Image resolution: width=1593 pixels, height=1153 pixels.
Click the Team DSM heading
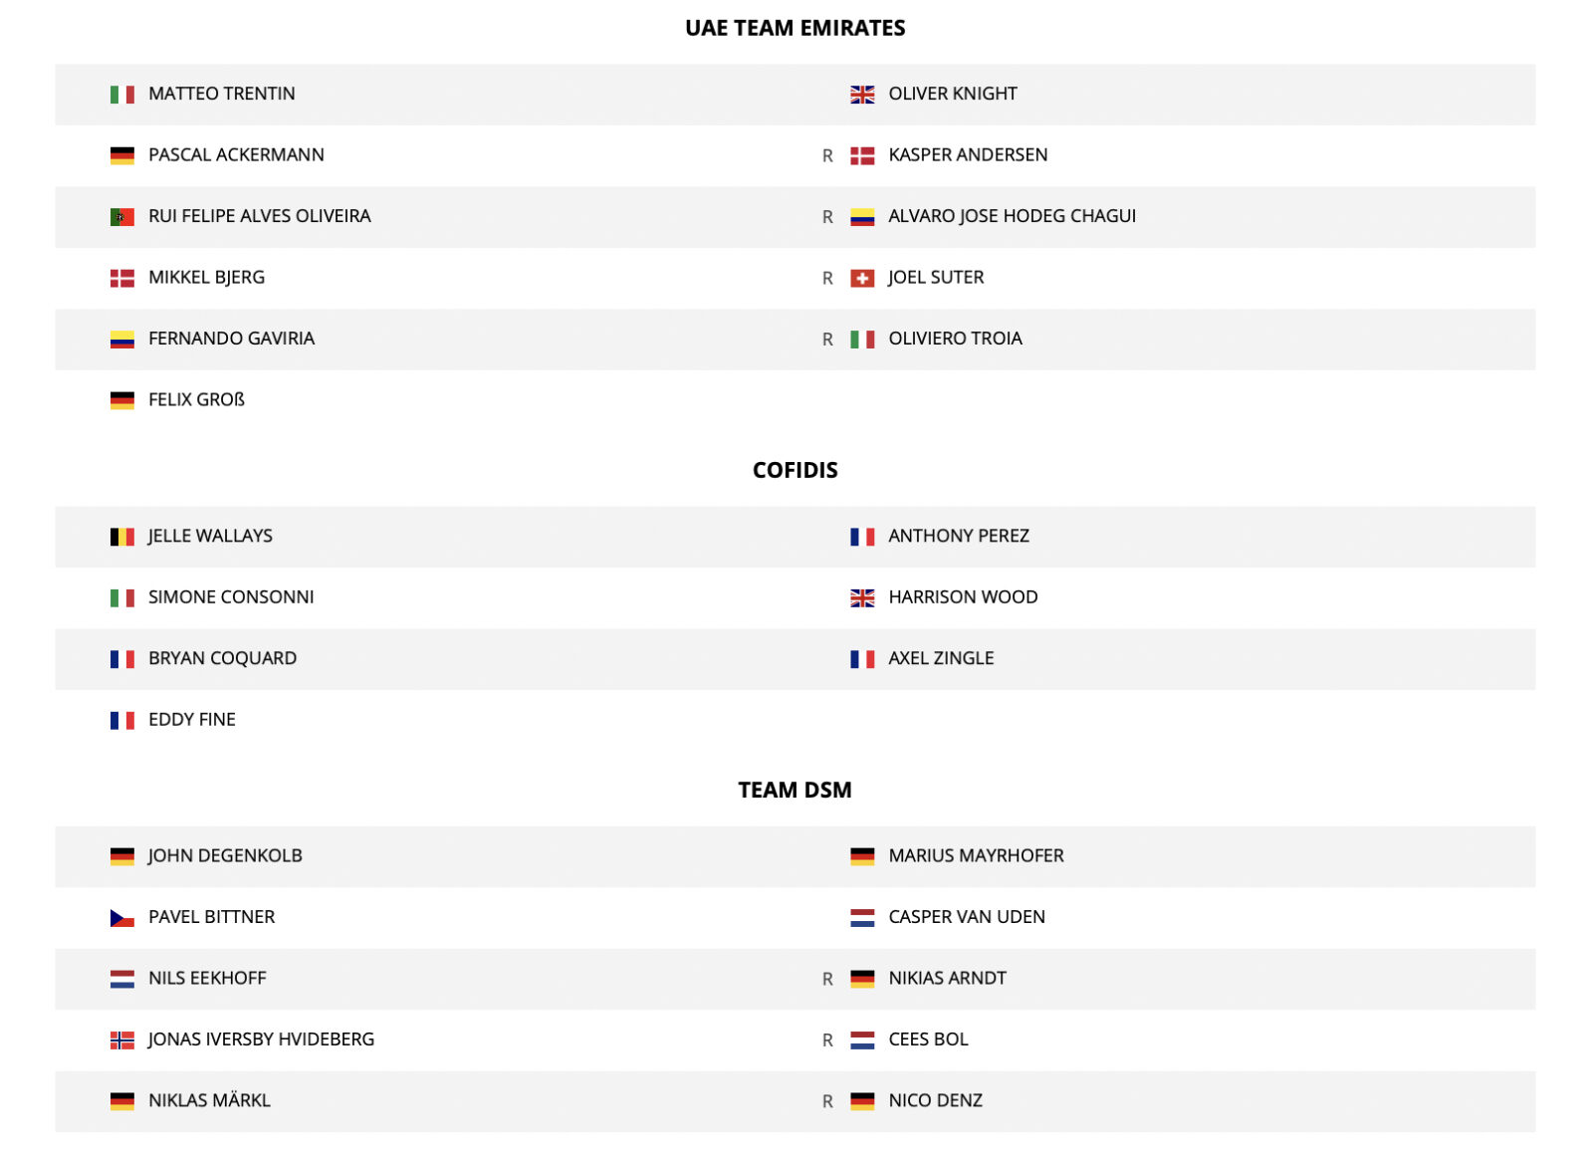tap(795, 790)
